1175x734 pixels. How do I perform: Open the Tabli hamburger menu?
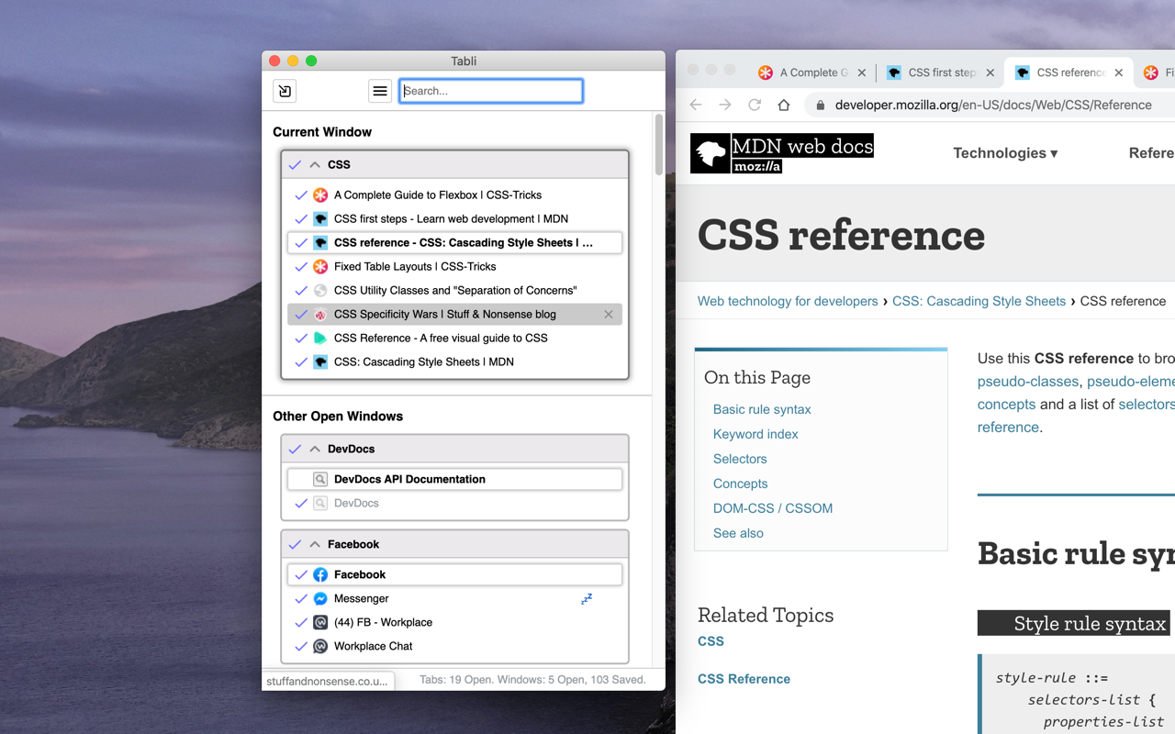380,91
